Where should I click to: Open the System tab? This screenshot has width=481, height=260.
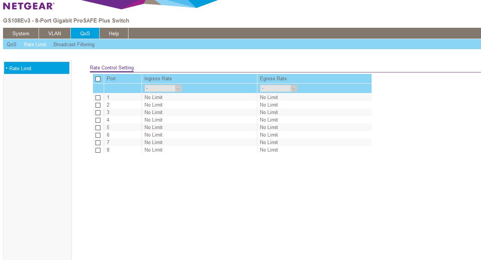point(21,33)
